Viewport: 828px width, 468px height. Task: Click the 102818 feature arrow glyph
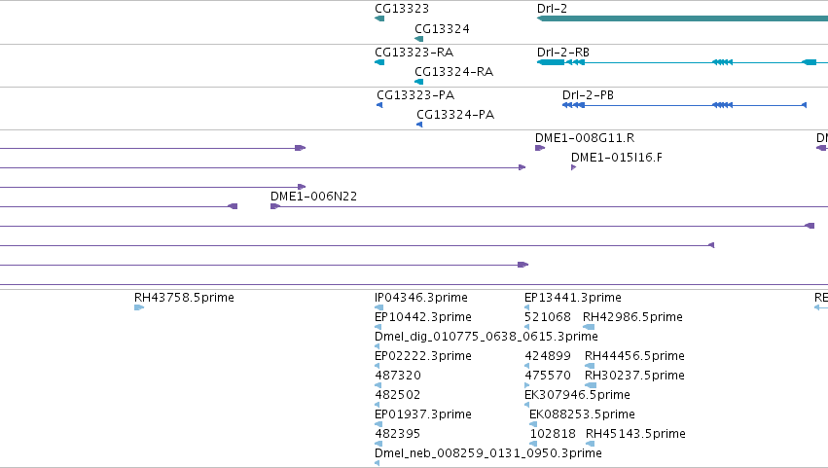[x=533, y=444]
